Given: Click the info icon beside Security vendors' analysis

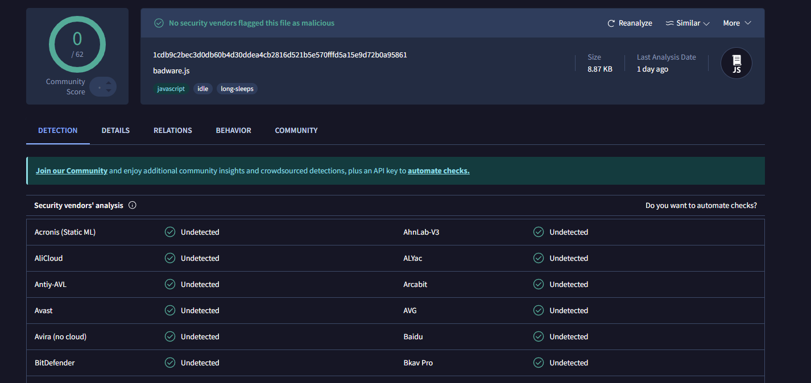Looking at the screenshot, I should (x=133, y=205).
